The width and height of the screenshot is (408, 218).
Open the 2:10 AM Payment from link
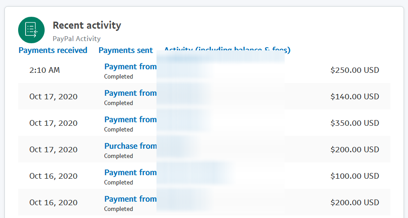tap(130, 67)
